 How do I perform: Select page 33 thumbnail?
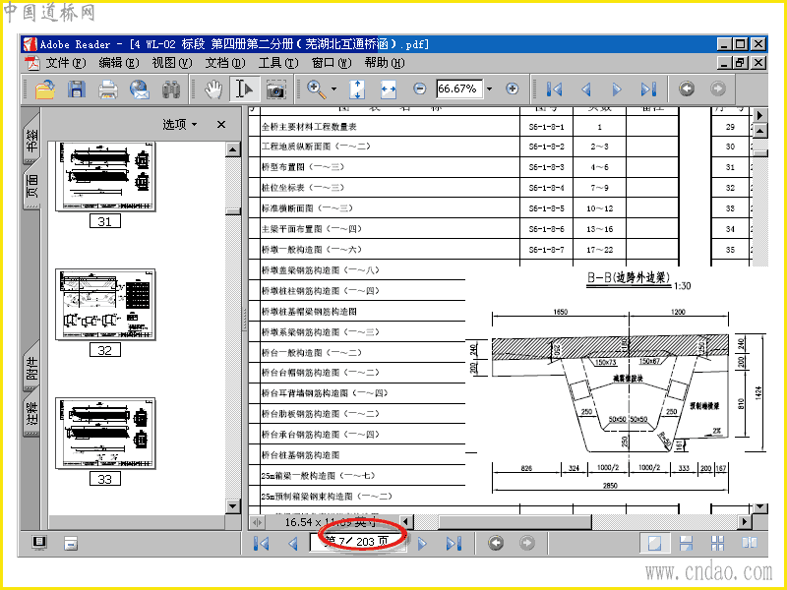click(105, 434)
